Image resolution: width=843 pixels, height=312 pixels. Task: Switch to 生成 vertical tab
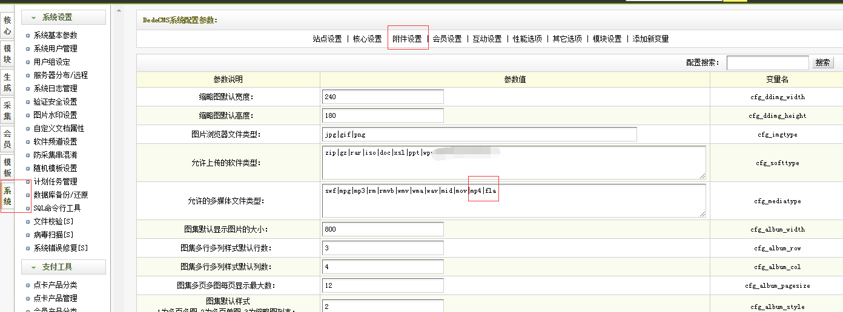(7, 82)
